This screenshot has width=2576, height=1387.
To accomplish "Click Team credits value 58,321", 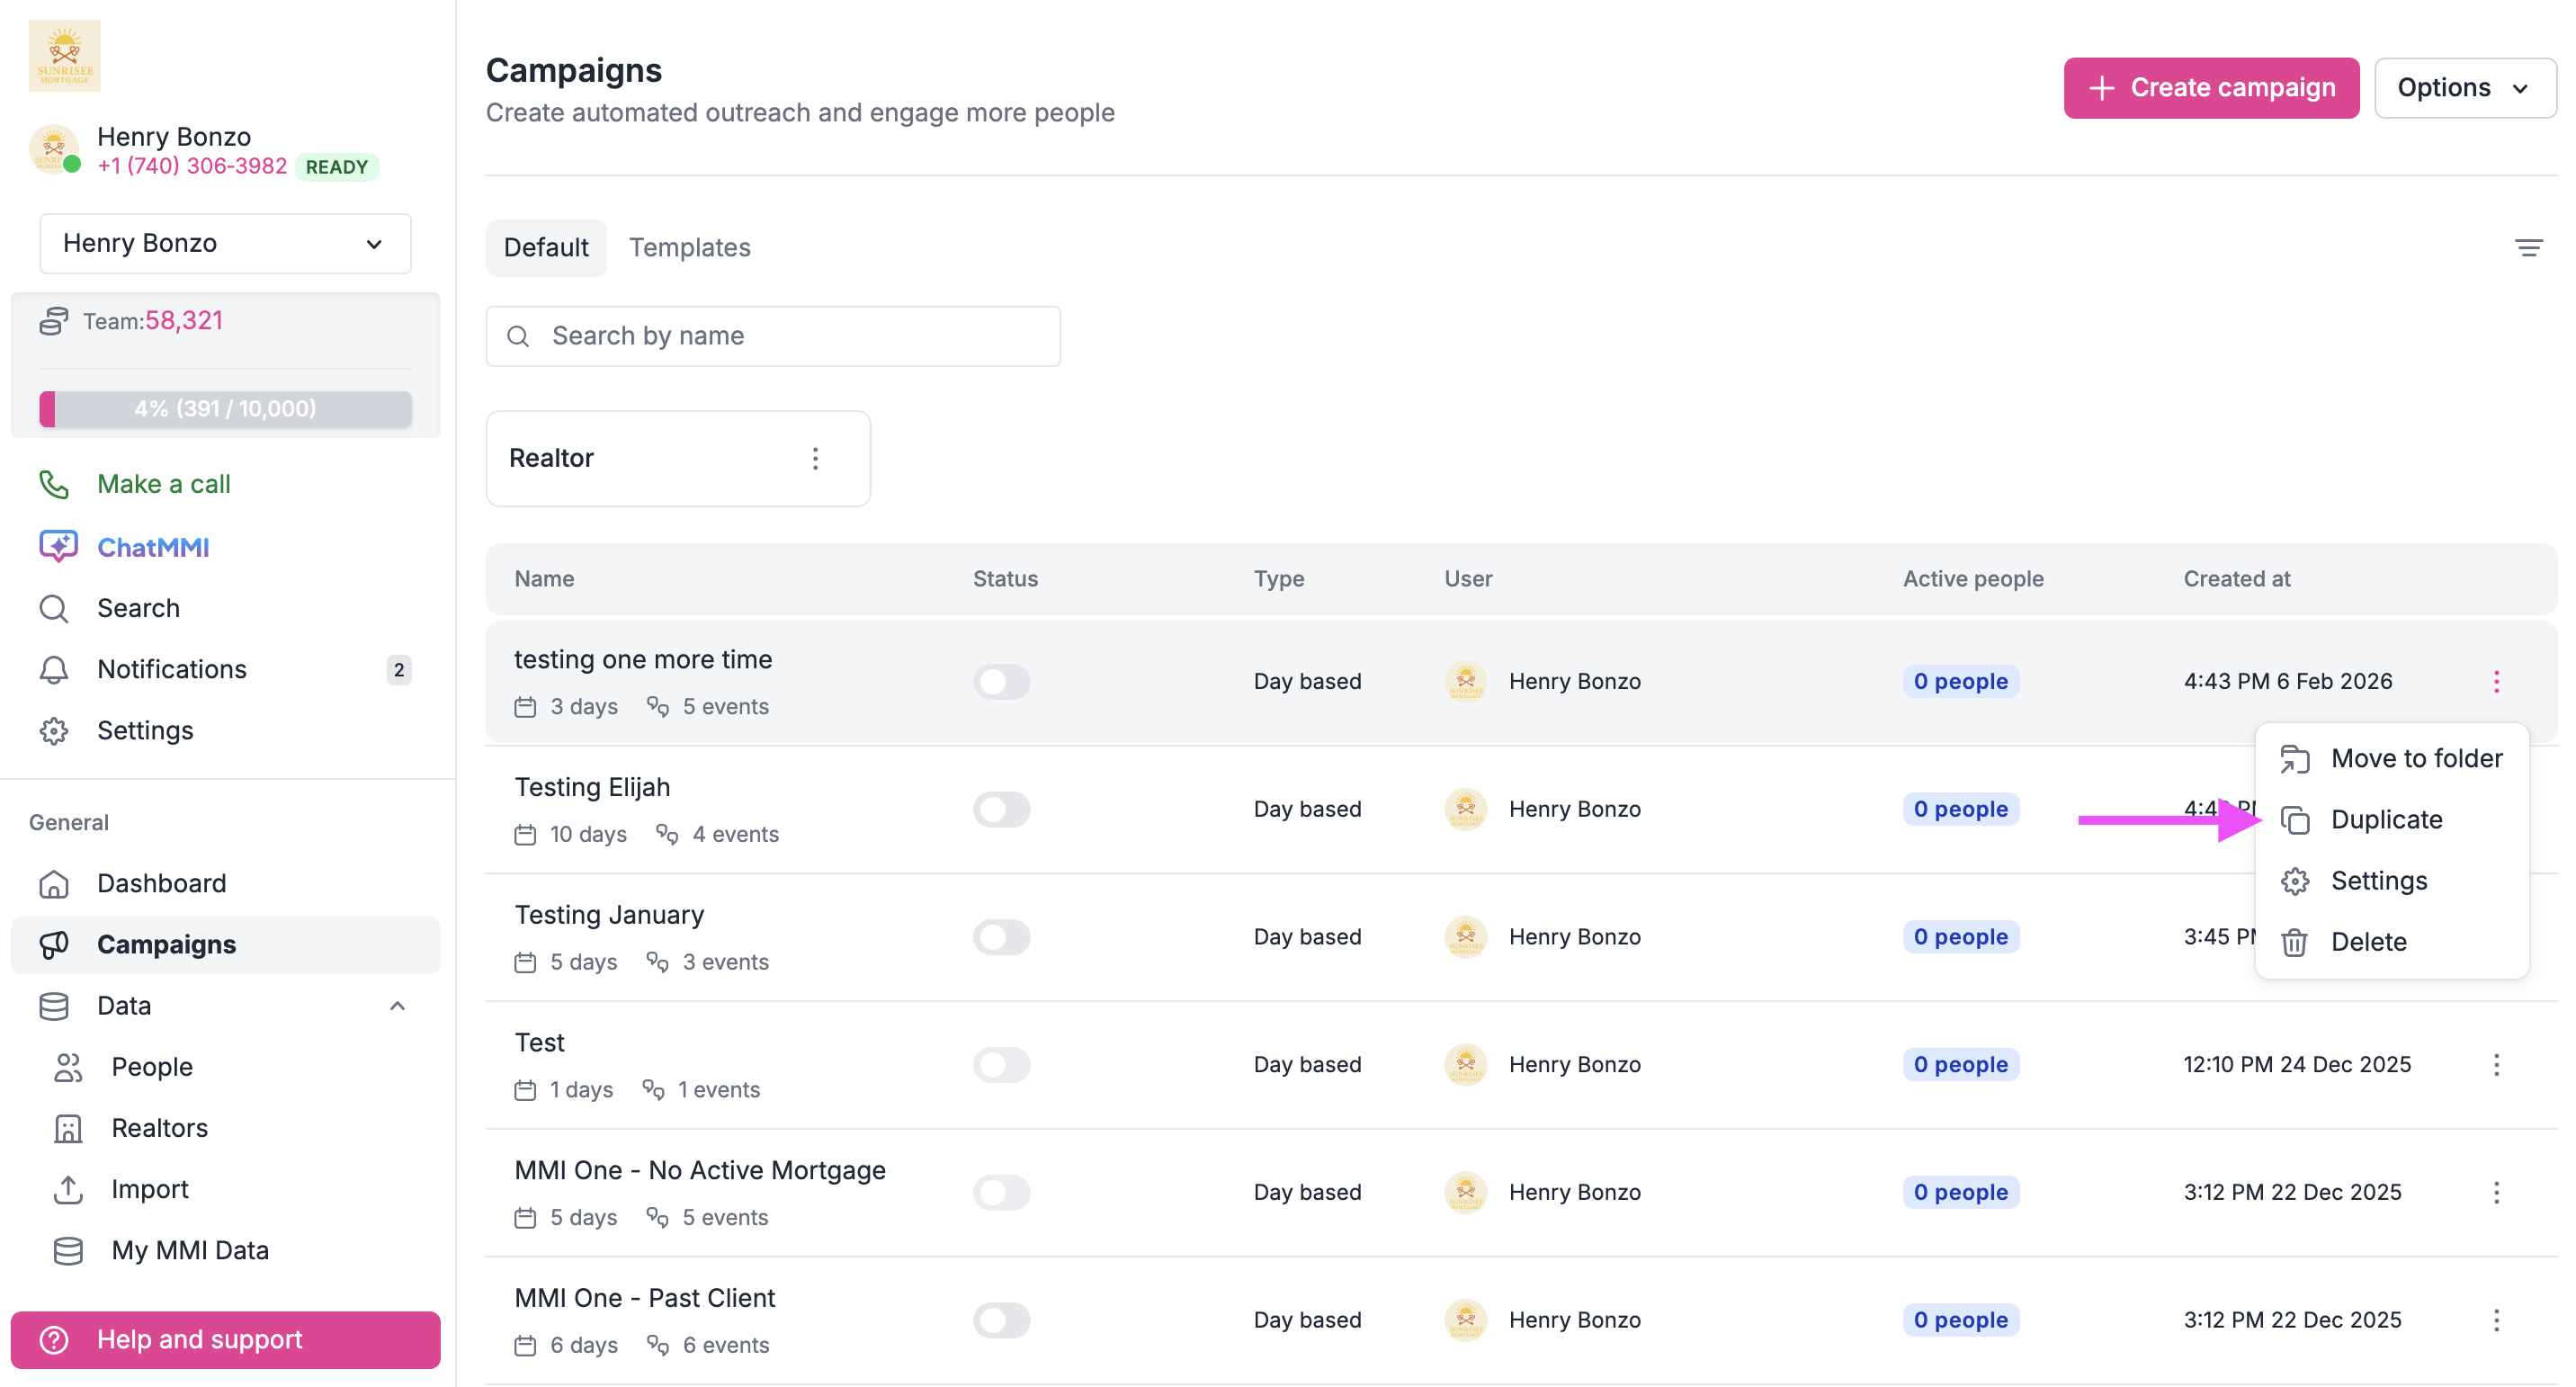I will point(184,320).
